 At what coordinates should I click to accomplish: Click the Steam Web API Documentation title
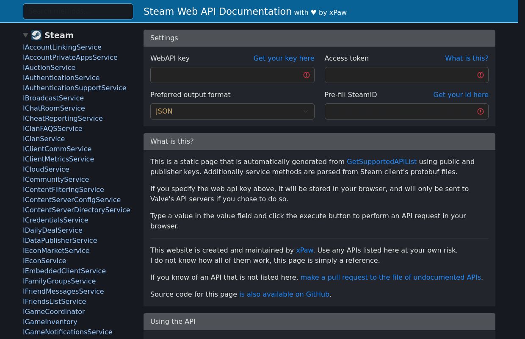point(218,11)
